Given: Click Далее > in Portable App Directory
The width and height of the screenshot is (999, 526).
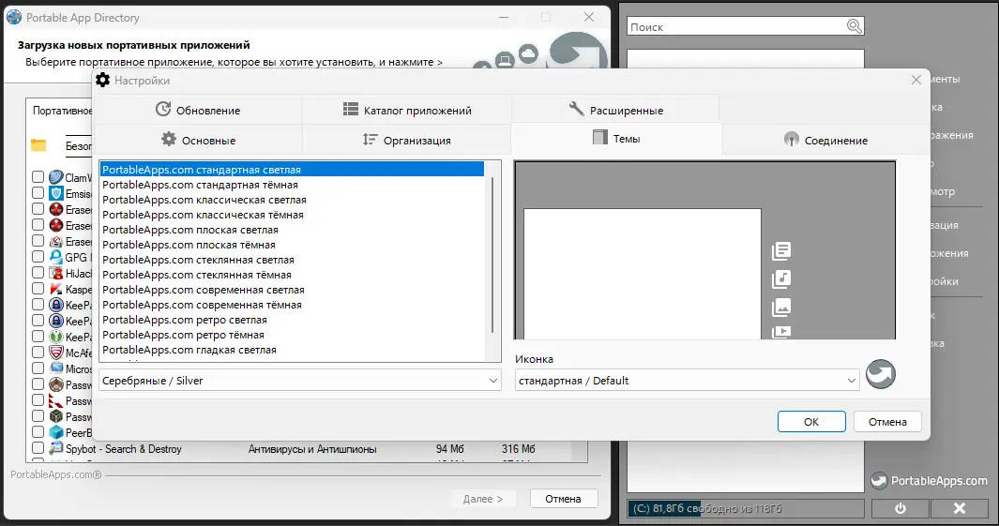Looking at the screenshot, I should point(483,499).
